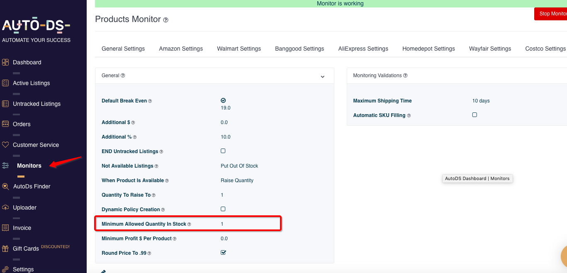Viewport: 567px width, 273px height.
Task: Click the Raise Quantity value
Action: pos(237,180)
